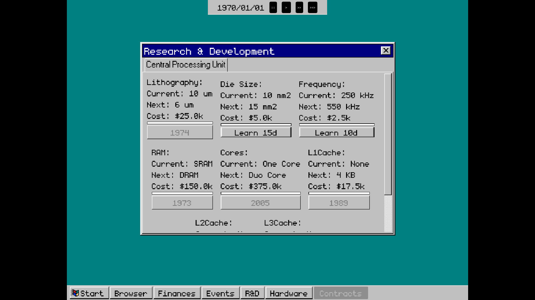This screenshot has width=535, height=300.
Task: Open the Hardware window
Action: [289, 293]
